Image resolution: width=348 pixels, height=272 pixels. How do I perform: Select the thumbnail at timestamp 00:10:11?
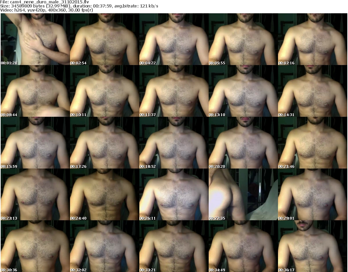[x=105, y=91]
